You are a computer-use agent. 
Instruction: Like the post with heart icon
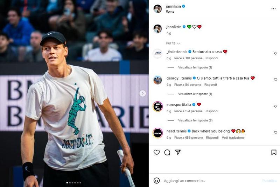click(157, 152)
